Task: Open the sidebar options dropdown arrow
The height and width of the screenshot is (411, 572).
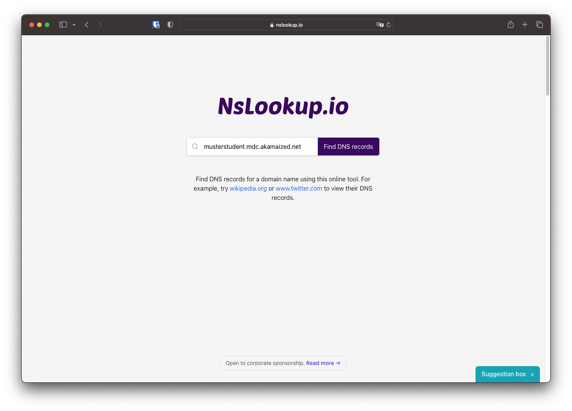Action: tap(74, 25)
